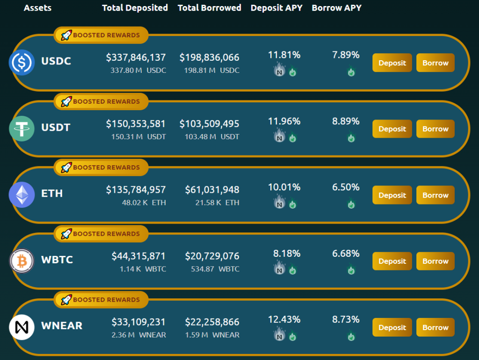Click the USDT Tether logo

22,128
